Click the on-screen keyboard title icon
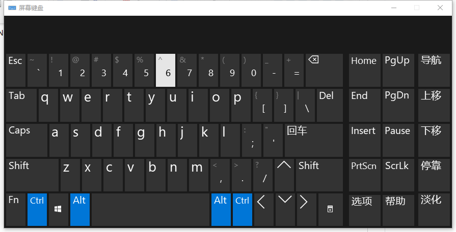This screenshot has width=456, height=232. pos(12,8)
